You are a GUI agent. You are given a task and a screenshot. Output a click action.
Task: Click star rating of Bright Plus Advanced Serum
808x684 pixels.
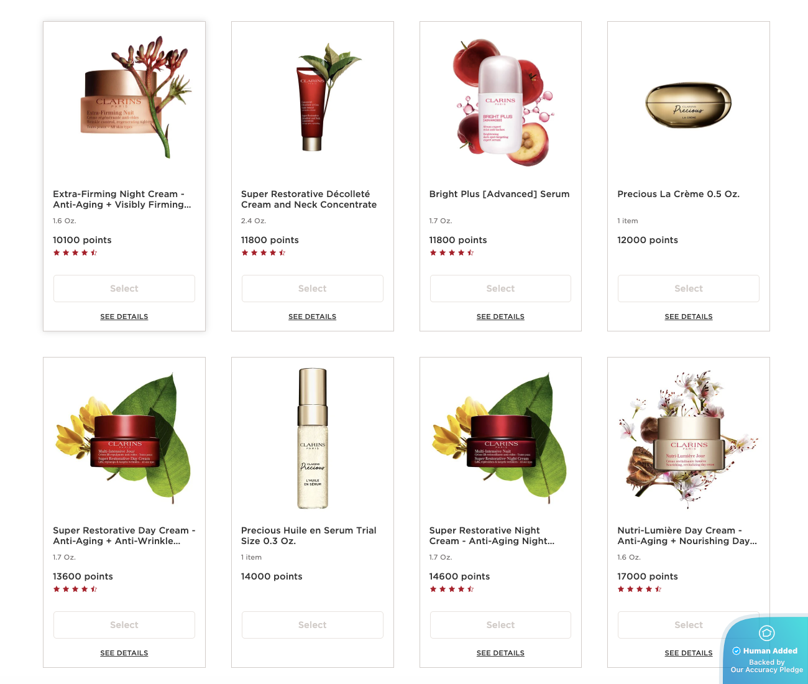click(x=452, y=252)
